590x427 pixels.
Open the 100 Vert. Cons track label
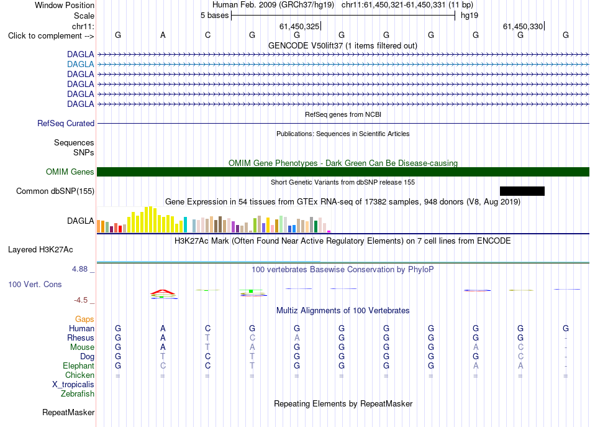[35, 284]
